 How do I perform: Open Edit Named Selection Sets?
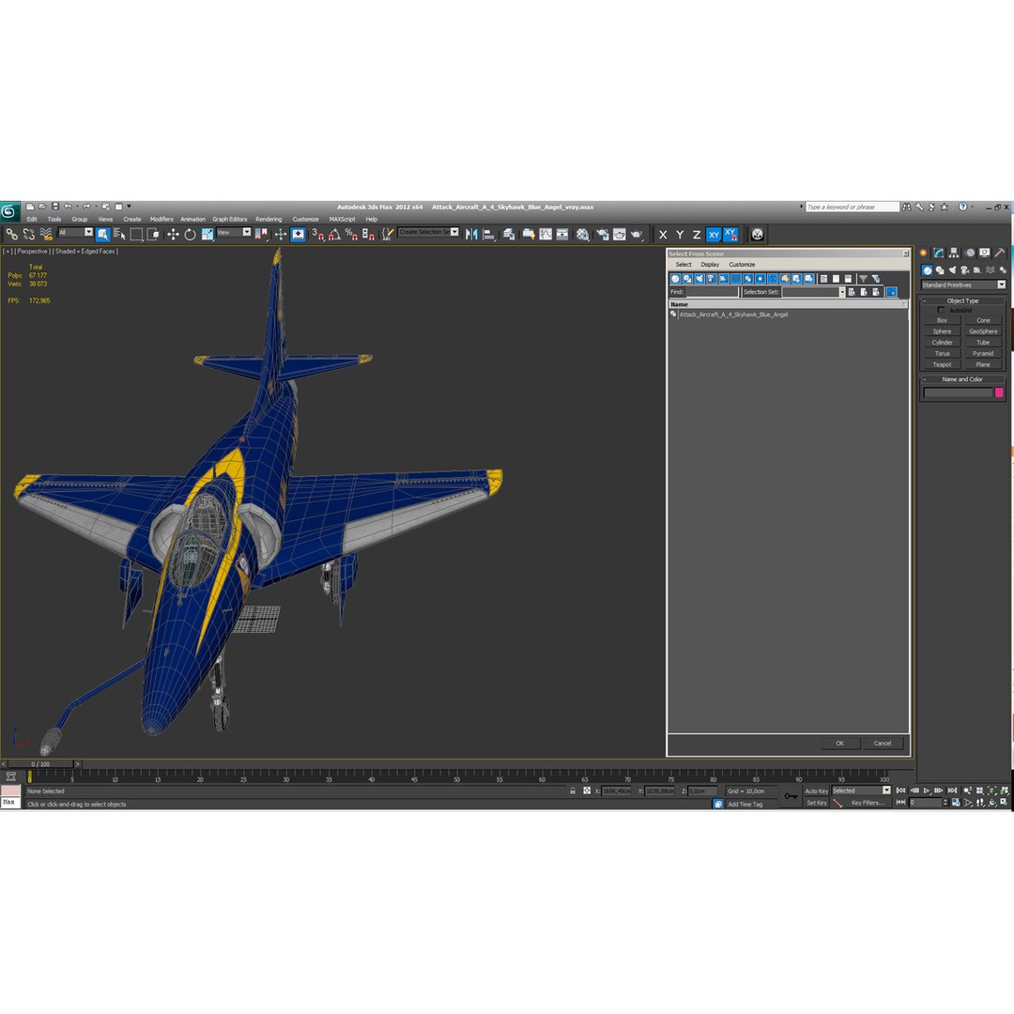coord(387,234)
